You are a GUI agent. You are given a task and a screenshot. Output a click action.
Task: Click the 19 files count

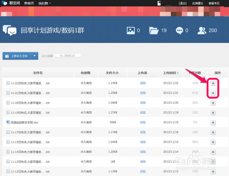tap(164, 30)
